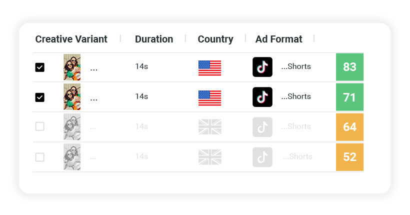Click the TikTok icon in the first row

(262, 67)
